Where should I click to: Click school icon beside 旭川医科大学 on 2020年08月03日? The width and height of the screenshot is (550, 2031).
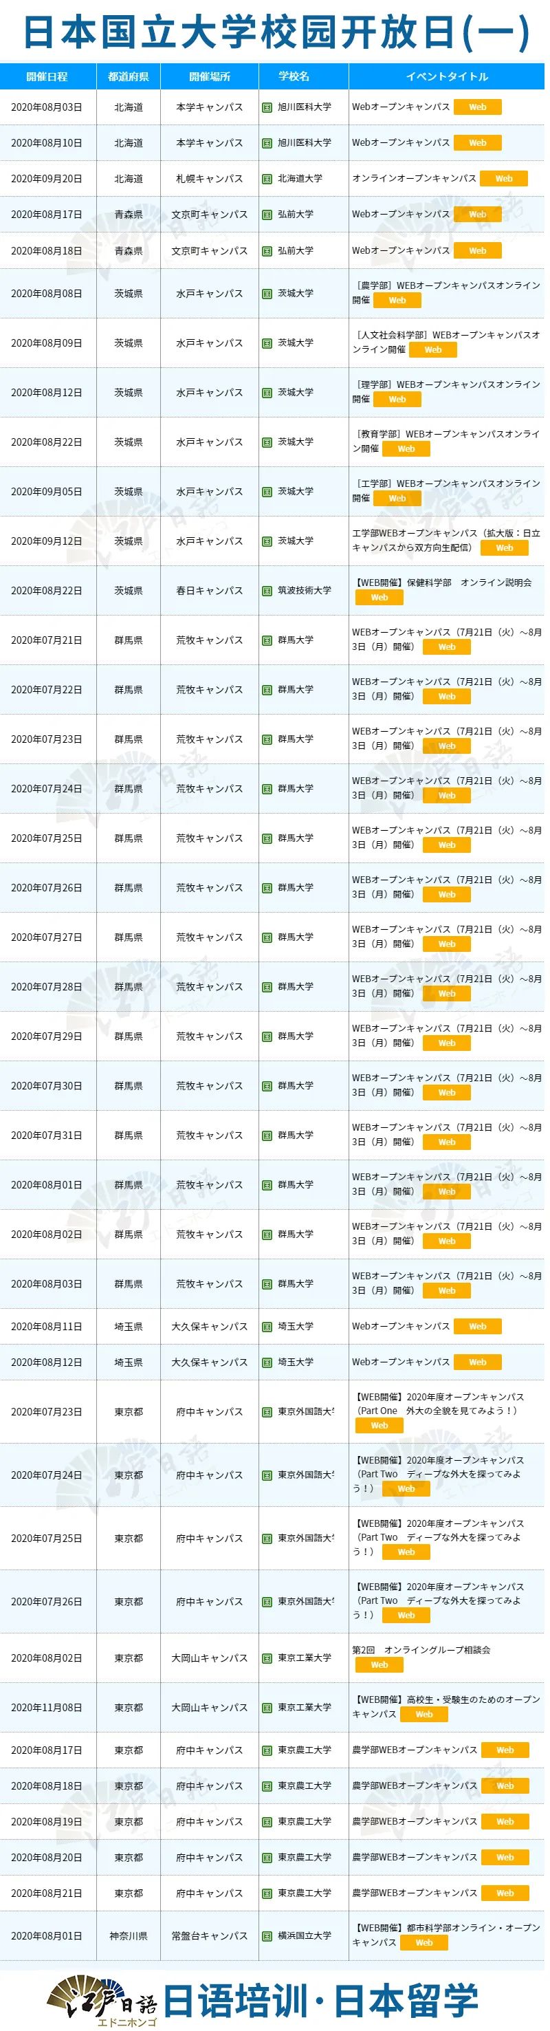point(269,108)
